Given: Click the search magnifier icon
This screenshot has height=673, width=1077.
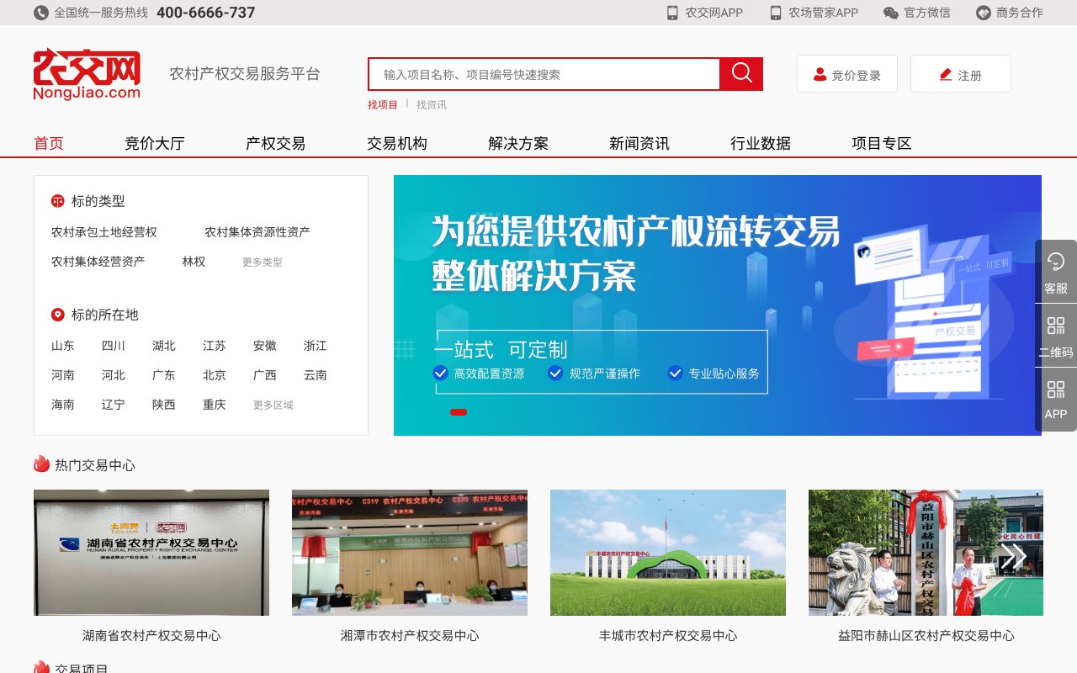Looking at the screenshot, I should (x=740, y=74).
